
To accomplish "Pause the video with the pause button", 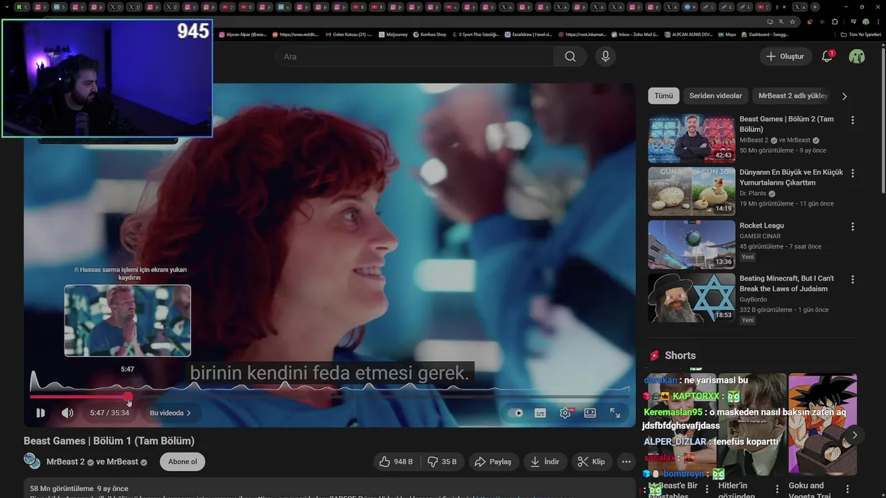I will click(x=41, y=413).
